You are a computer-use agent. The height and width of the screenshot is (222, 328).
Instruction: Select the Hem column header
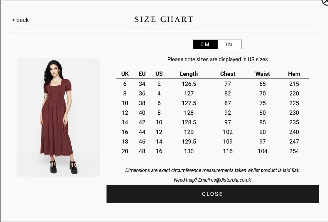point(294,74)
